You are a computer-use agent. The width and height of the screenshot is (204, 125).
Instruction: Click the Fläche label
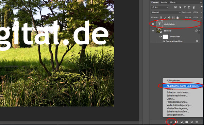point(188,18)
